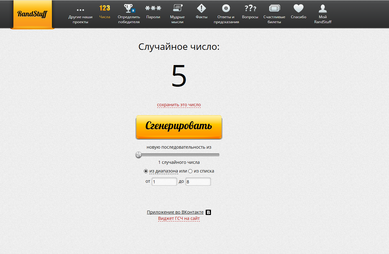Open the lucky tickets icon
Screen dimensions: 389x254
coord(274,8)
